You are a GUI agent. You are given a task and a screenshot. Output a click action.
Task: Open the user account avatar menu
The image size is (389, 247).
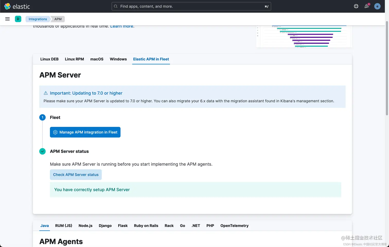pos(377,6)
